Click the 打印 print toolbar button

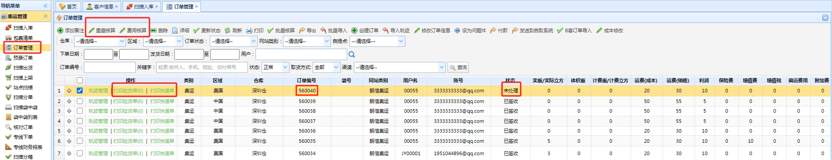255,30
